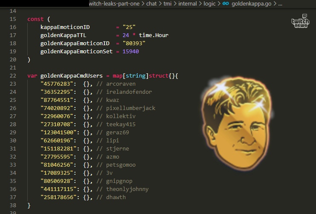
Task: Click the "258178656" map key
Action: point(58,197)
